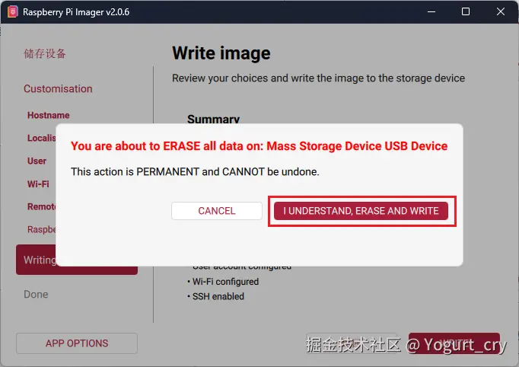
Task: Select the 储存设备 sidebar step
Action: tap(45, 54)
